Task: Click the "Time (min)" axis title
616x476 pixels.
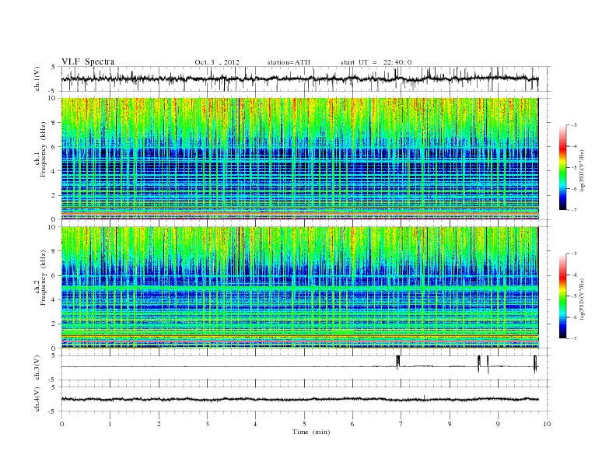Action: coord(311,432)
